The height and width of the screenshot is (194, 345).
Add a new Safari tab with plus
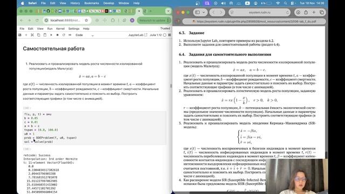point(314,12)
